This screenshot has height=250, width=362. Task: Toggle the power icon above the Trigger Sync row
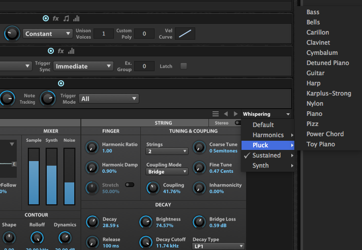coord(51,51)
